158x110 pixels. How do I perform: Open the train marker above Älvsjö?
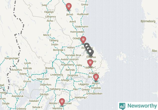pyautogui.click(x=96, y=77)
